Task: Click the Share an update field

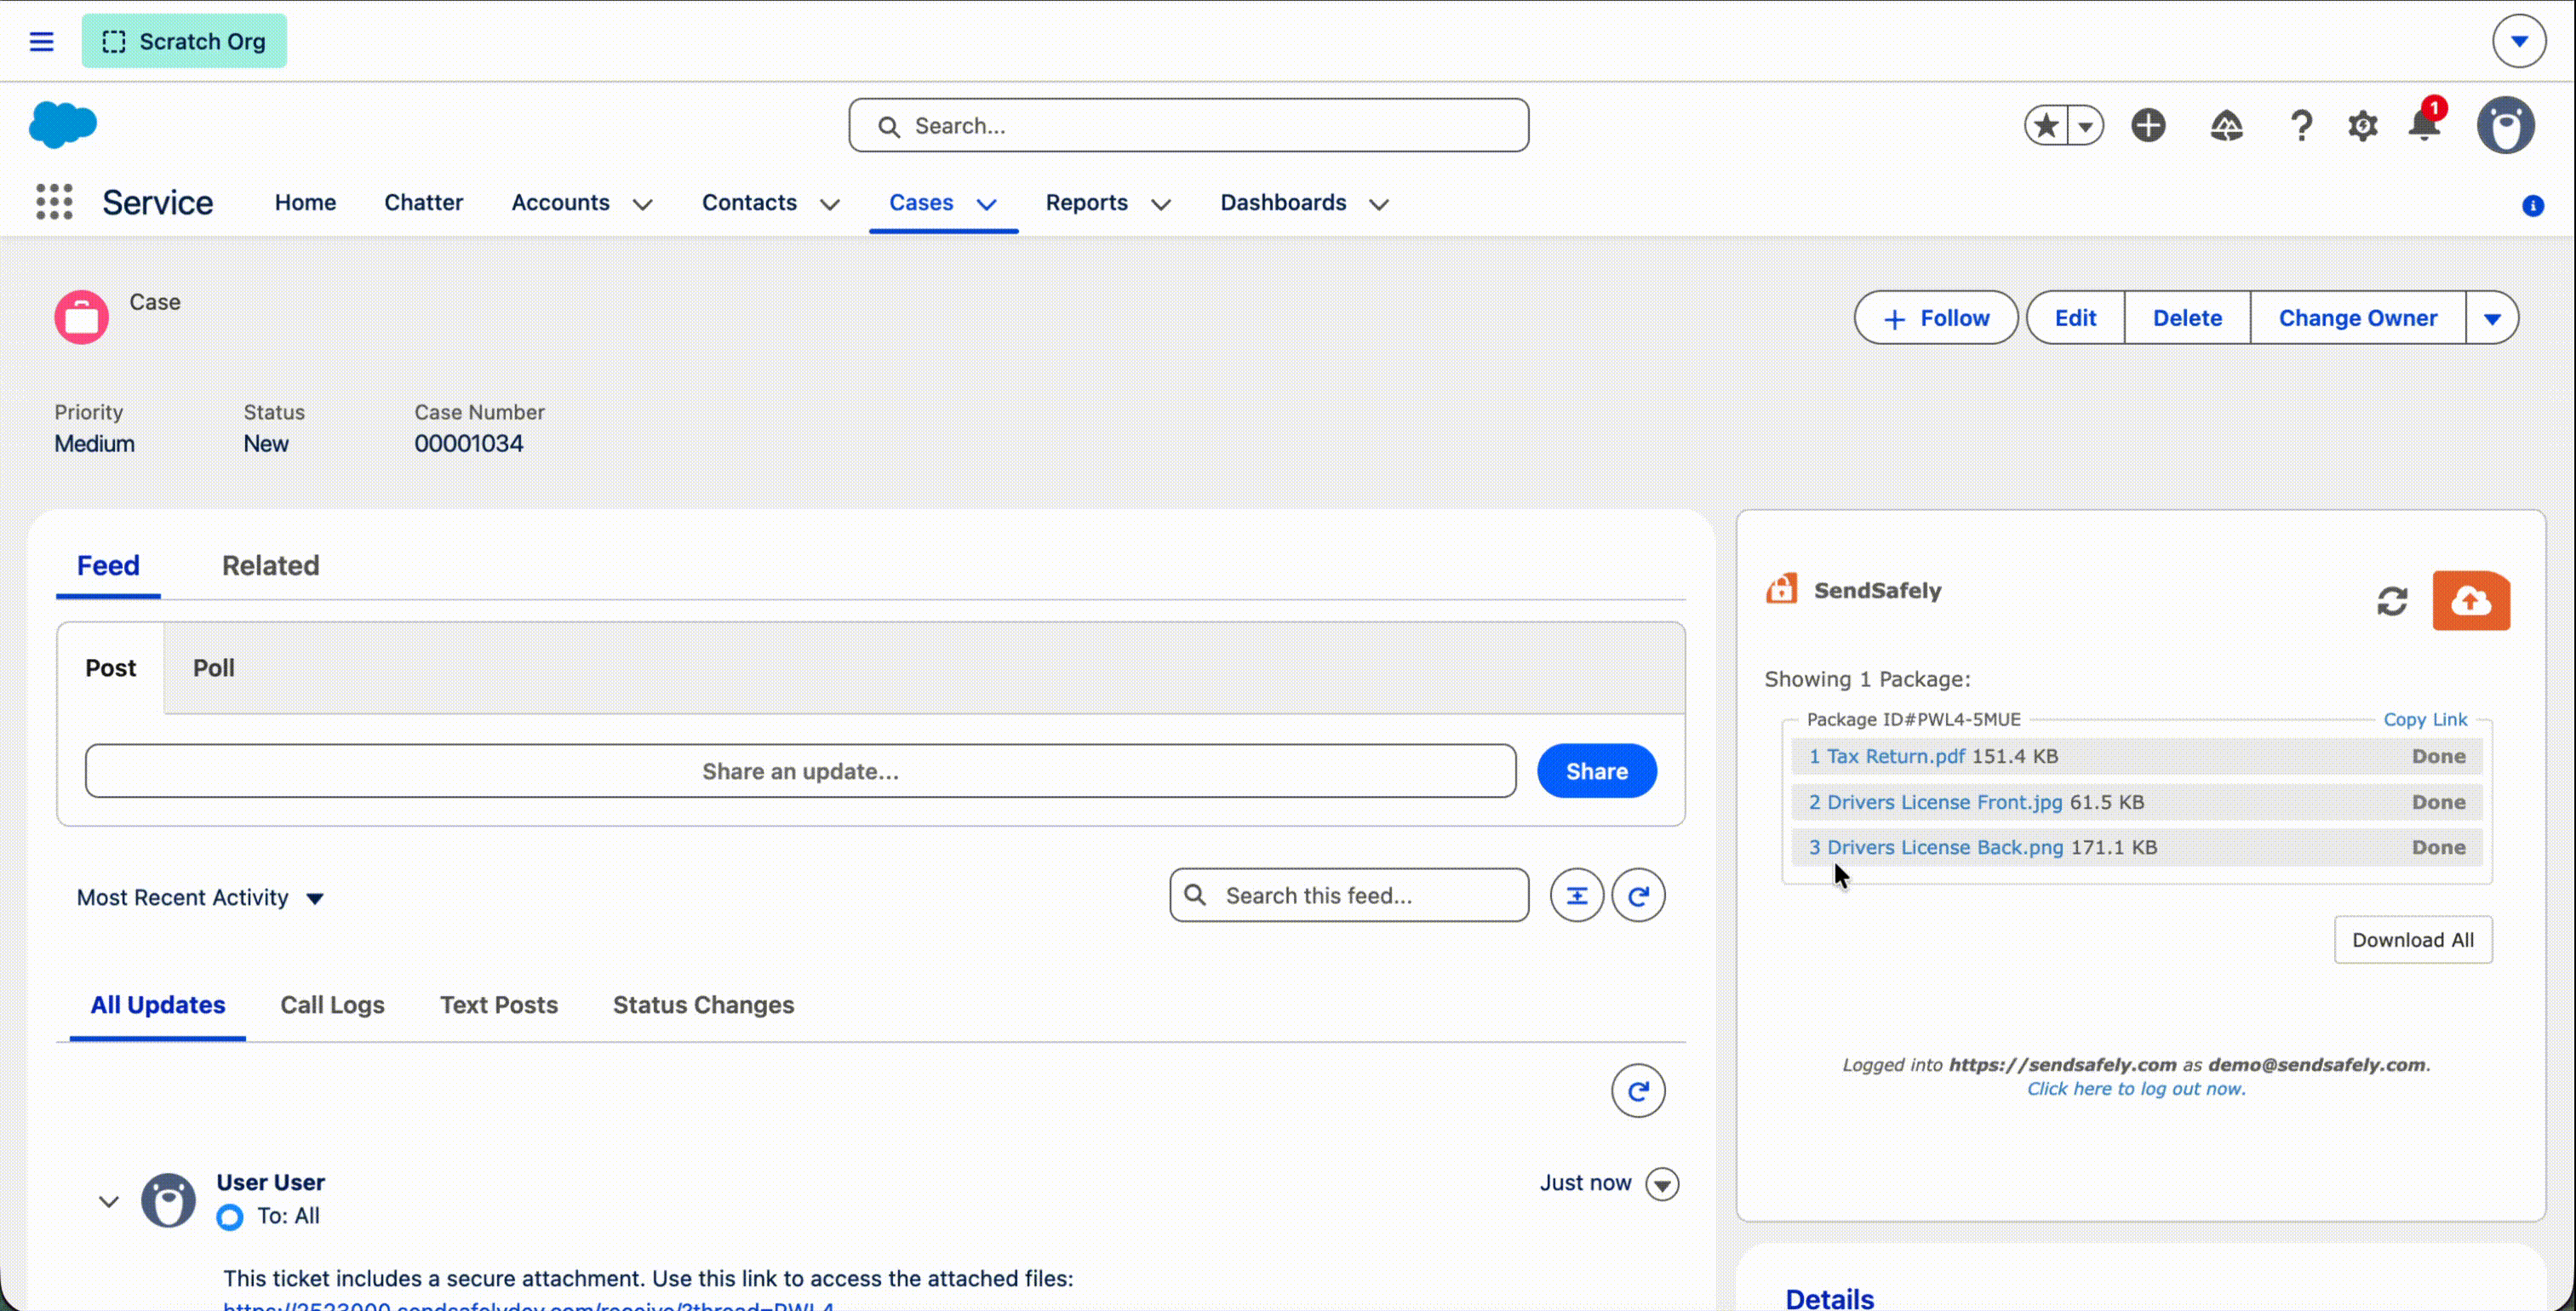Action: 800,771
